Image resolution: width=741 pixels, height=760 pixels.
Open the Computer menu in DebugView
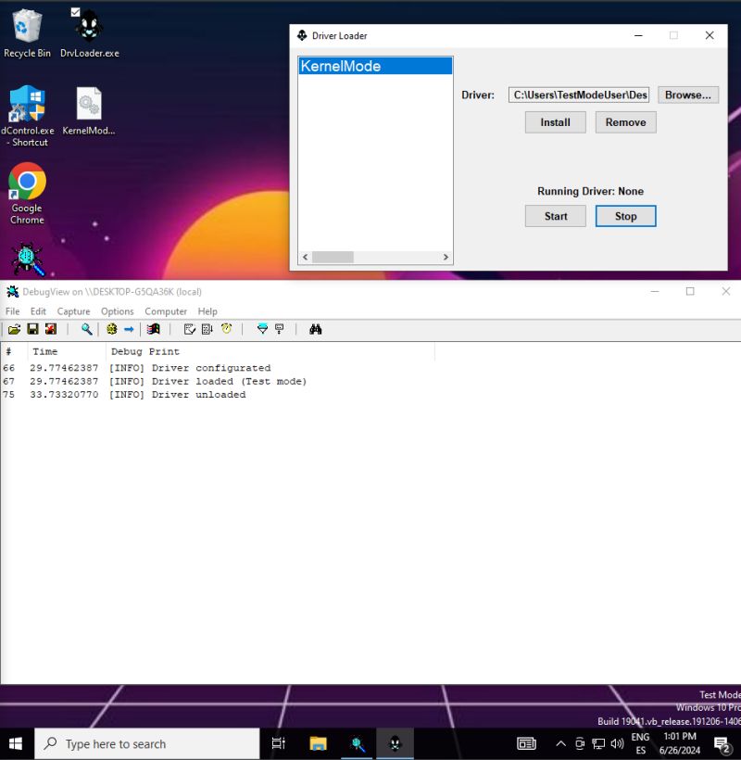coord(166,311)
